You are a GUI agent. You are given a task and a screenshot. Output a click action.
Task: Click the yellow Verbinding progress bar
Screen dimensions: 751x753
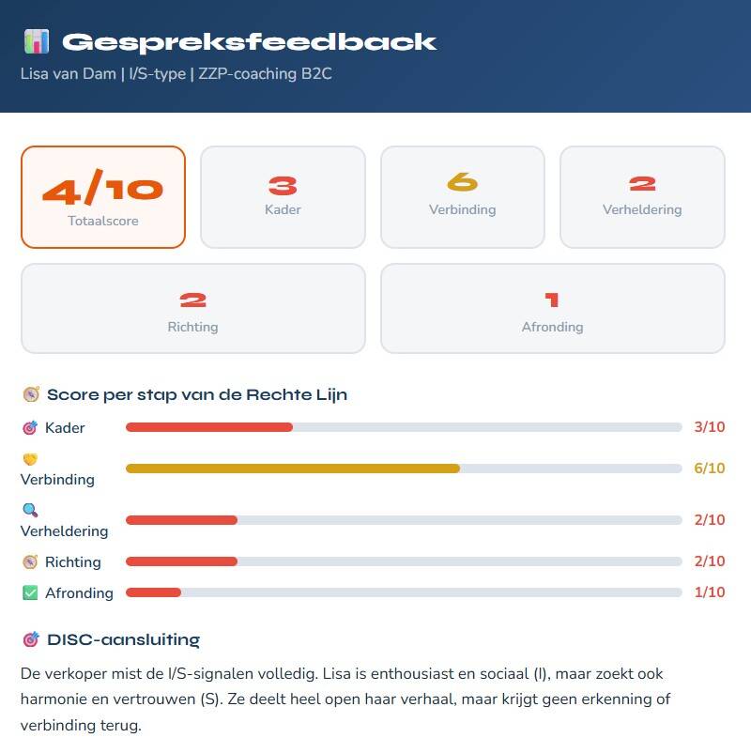293,468
